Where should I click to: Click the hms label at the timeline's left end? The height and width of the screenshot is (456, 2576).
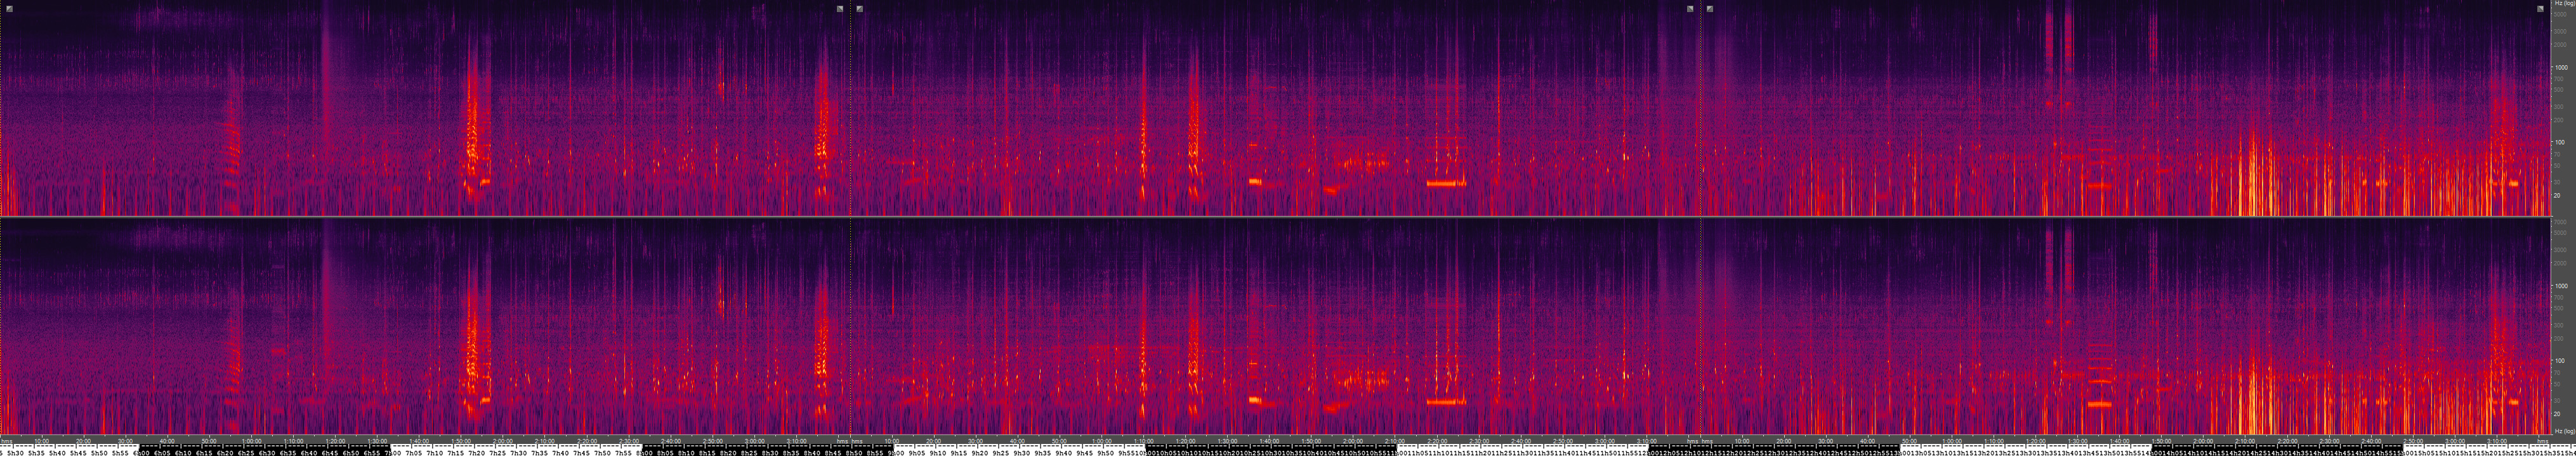[x=7, y=440]
